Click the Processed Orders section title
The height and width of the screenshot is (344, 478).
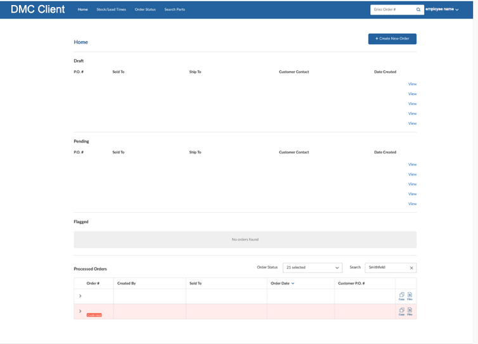pos(90,269)
